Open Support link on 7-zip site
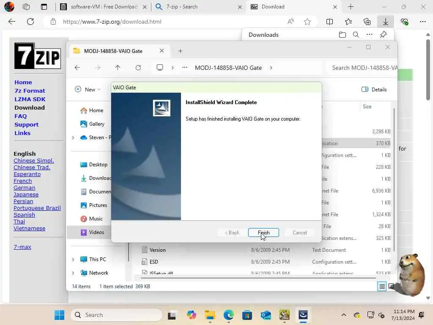433x325 pixels. click(x=27, y=125)
